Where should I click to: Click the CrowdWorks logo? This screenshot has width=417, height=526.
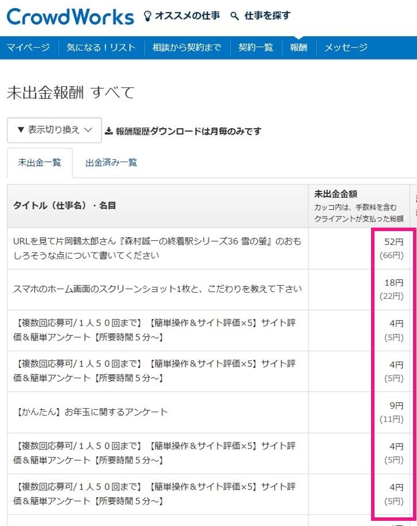[71, 17]
